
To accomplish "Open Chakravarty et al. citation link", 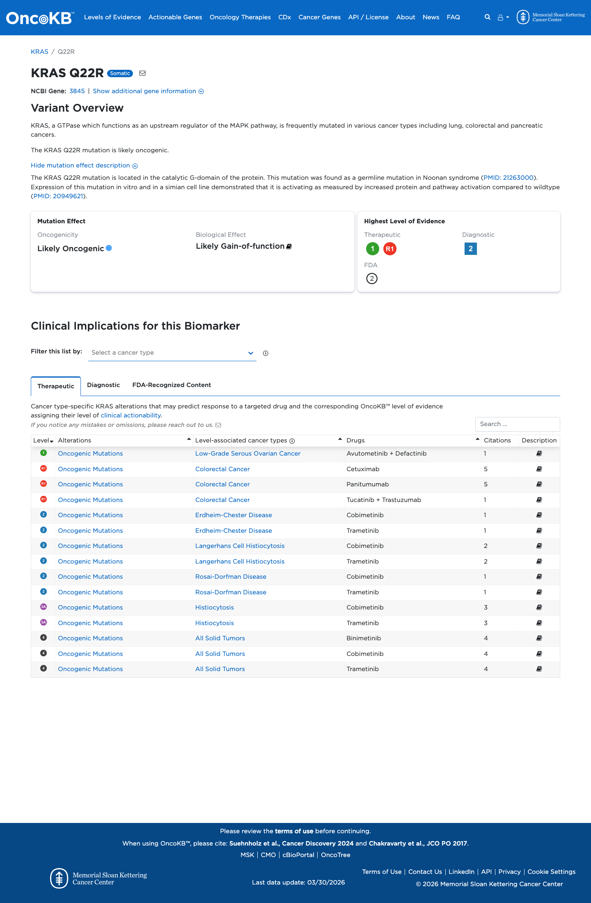I will pos(418,843).
